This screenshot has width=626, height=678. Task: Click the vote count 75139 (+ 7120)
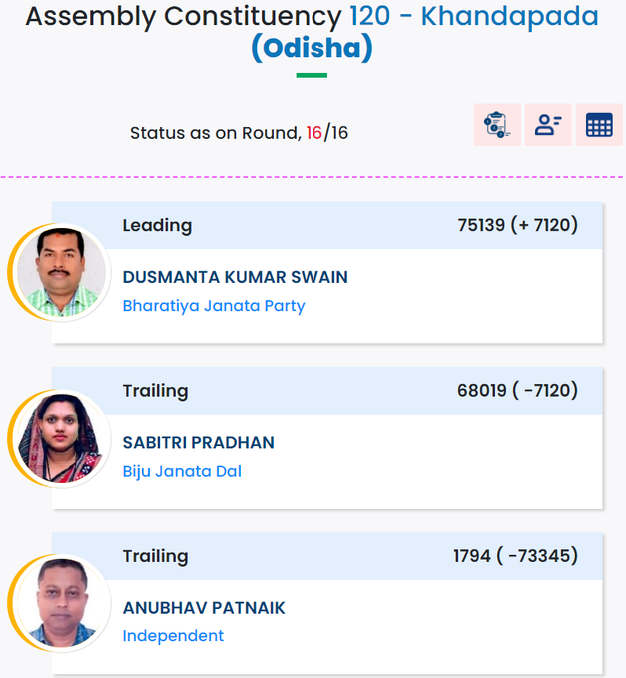click(x=518, y=225)
